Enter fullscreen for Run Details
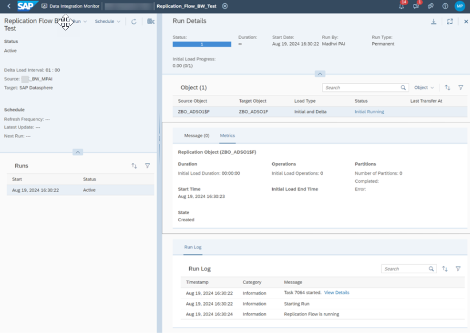472x336 pixels. click(449, 21)
